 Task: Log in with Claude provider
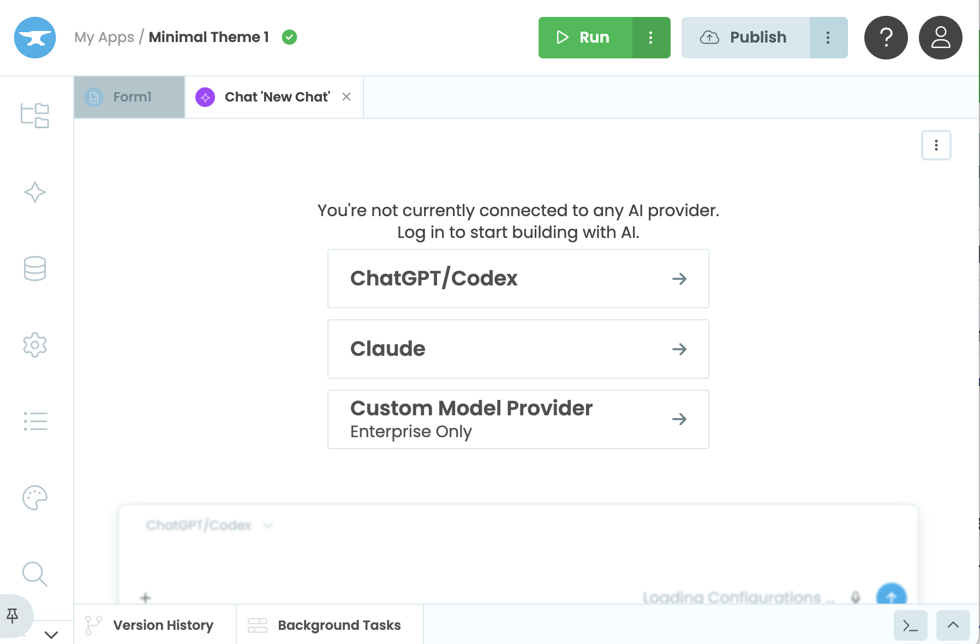click(x=518, y=349)
